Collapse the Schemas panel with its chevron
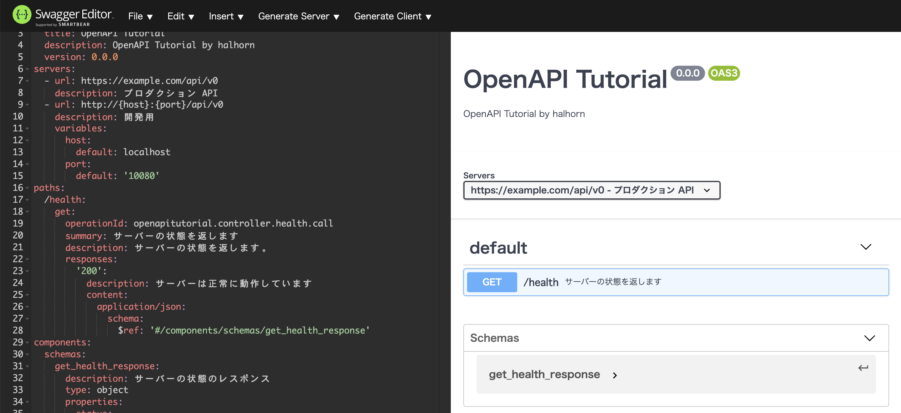 click(x=869, y=338)
